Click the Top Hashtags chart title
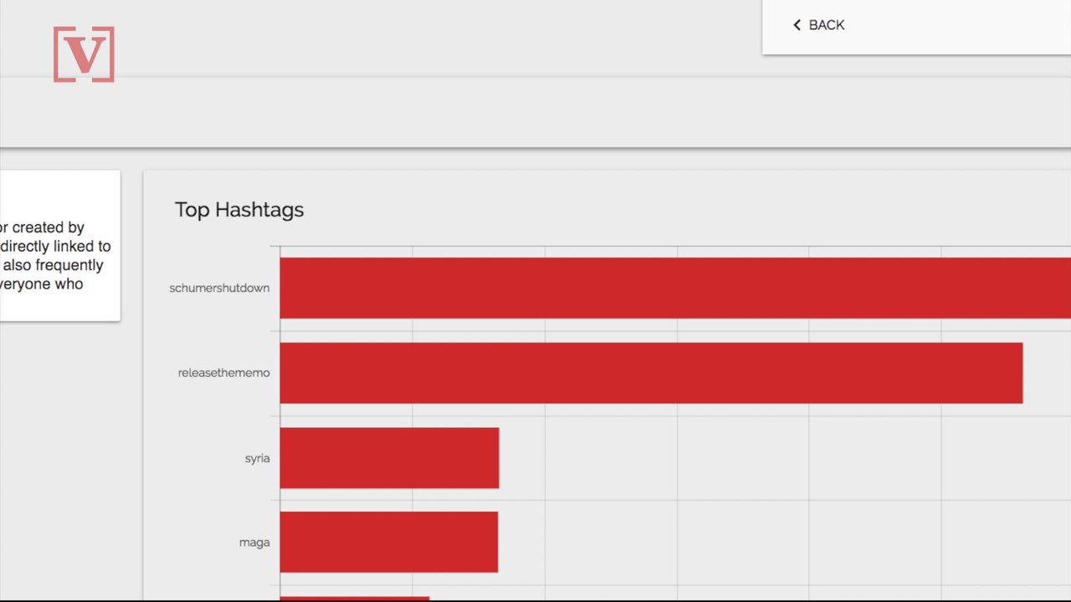 [239, 210]
